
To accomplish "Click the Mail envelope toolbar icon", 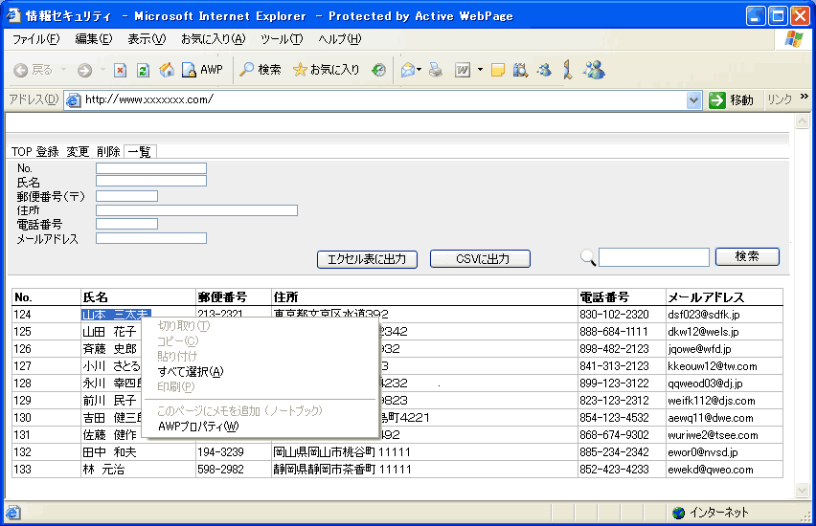I will [407, 70].
